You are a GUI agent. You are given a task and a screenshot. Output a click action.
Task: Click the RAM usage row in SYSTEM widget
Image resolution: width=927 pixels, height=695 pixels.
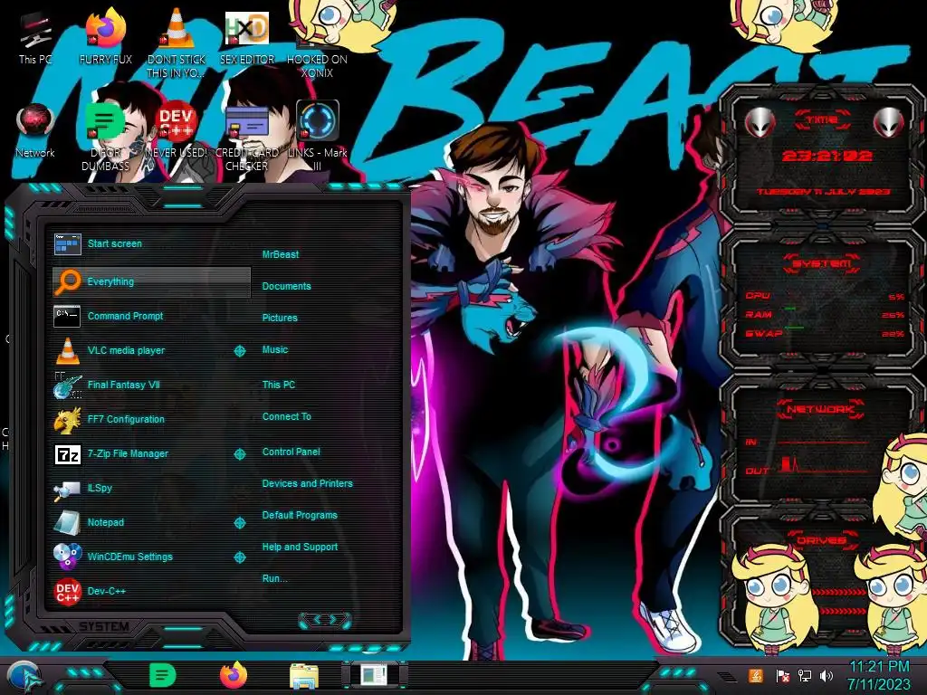(x=824, y=315)
